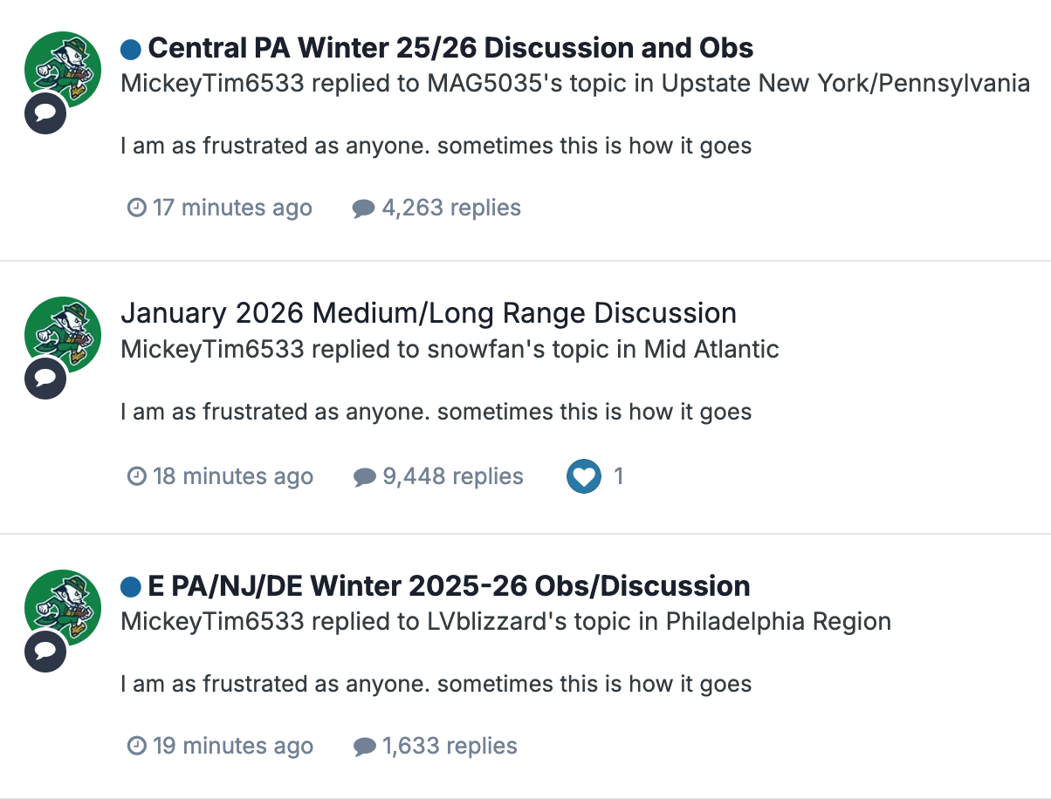Click MickeyTim6533 avatar on Central PA post
1051x799 pixels.
[x=63, y=70]
